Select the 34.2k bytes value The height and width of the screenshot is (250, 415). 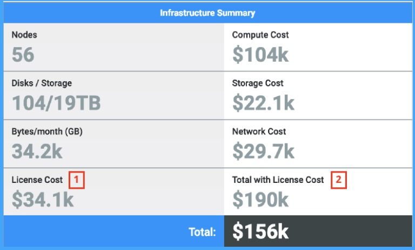click(37, 152)
